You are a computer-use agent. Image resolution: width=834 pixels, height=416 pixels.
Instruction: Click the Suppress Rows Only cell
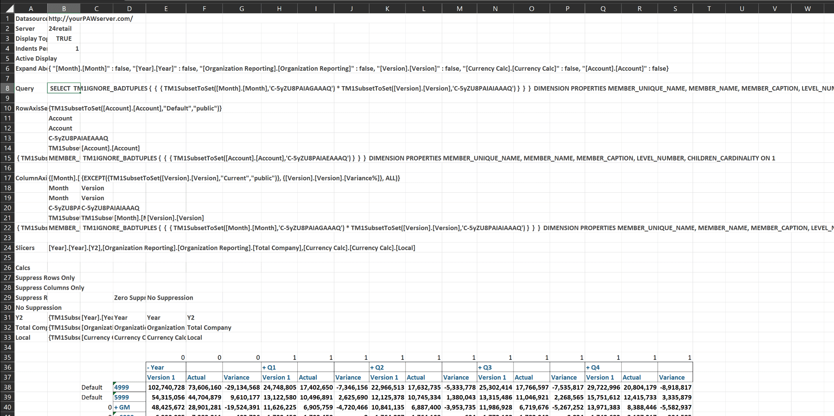[45, 278]
